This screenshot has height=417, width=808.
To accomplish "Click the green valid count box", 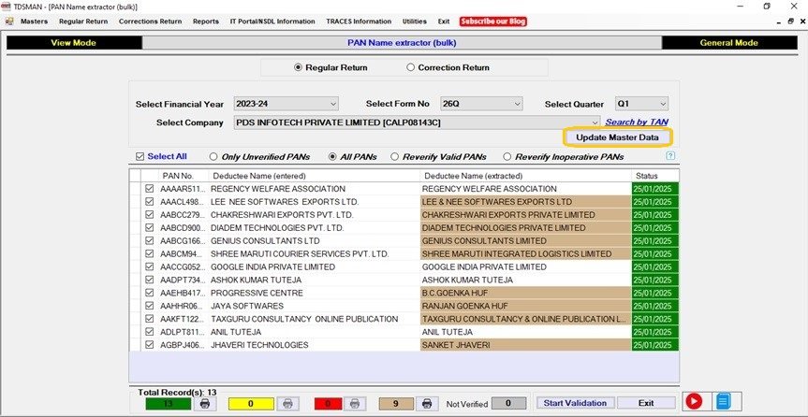I will pyautogui.click(x=168, y=404).
